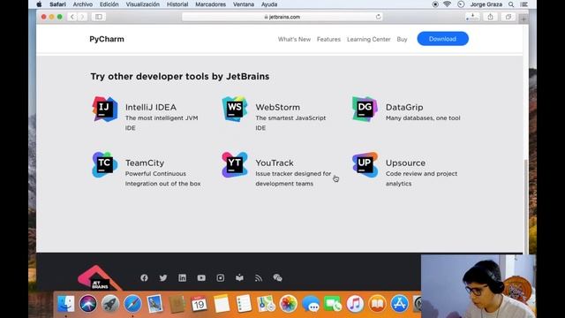Click the JetBrains logo in the footer

[99, 279]
